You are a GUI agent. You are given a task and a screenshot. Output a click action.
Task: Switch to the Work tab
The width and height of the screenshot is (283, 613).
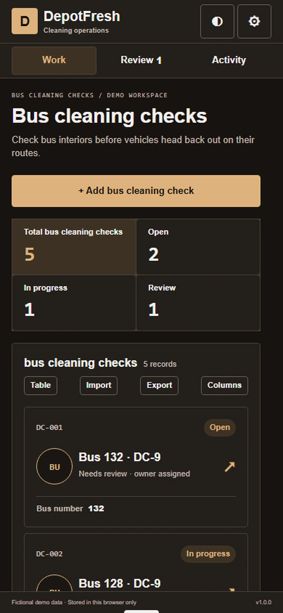coord(54,60)
